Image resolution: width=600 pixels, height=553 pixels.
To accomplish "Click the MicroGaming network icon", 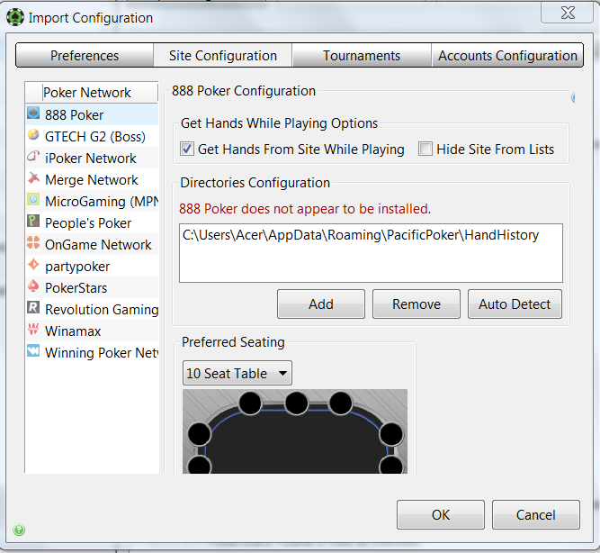I will click(x=33, y=199).
